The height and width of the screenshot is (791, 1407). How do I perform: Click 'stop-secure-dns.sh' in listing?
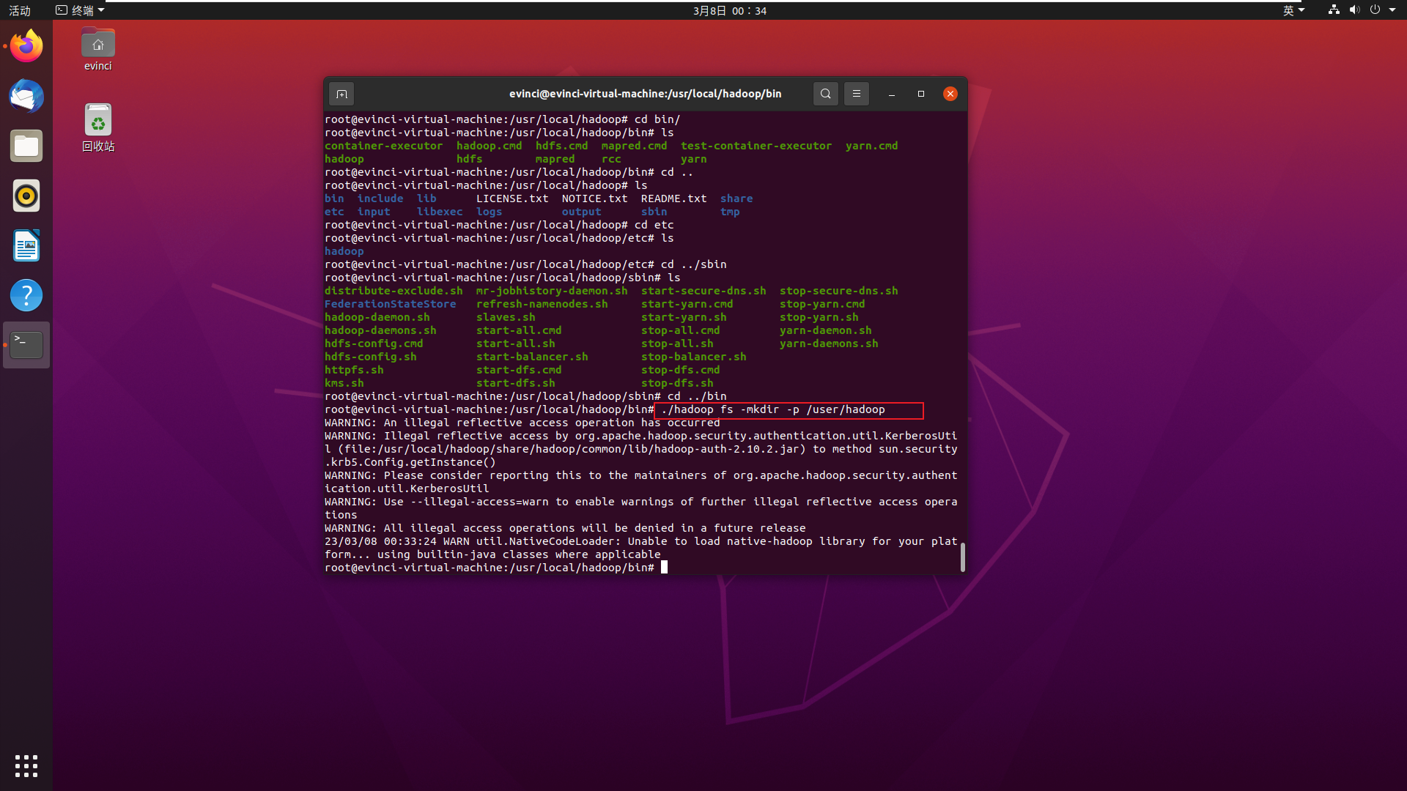click(839, 291)
